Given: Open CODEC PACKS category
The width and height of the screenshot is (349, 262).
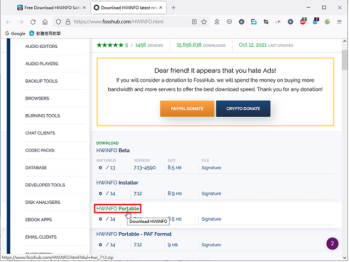Looking at the screenshot, I should point(40,151).
